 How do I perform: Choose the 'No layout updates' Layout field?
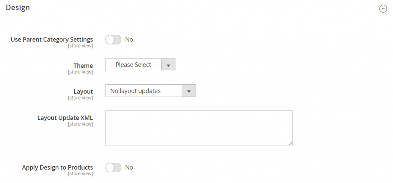tap(150, 91)
